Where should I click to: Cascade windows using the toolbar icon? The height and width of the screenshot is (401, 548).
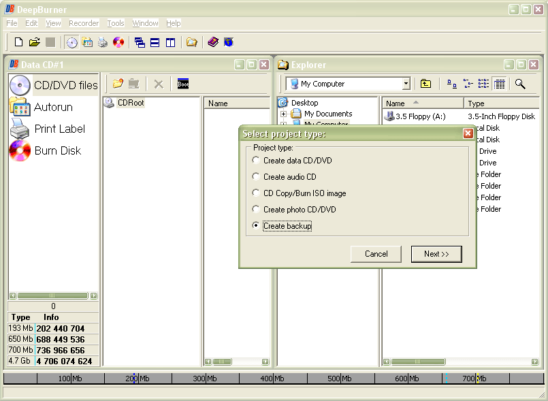pyautogui.click(x=140, y=43)
